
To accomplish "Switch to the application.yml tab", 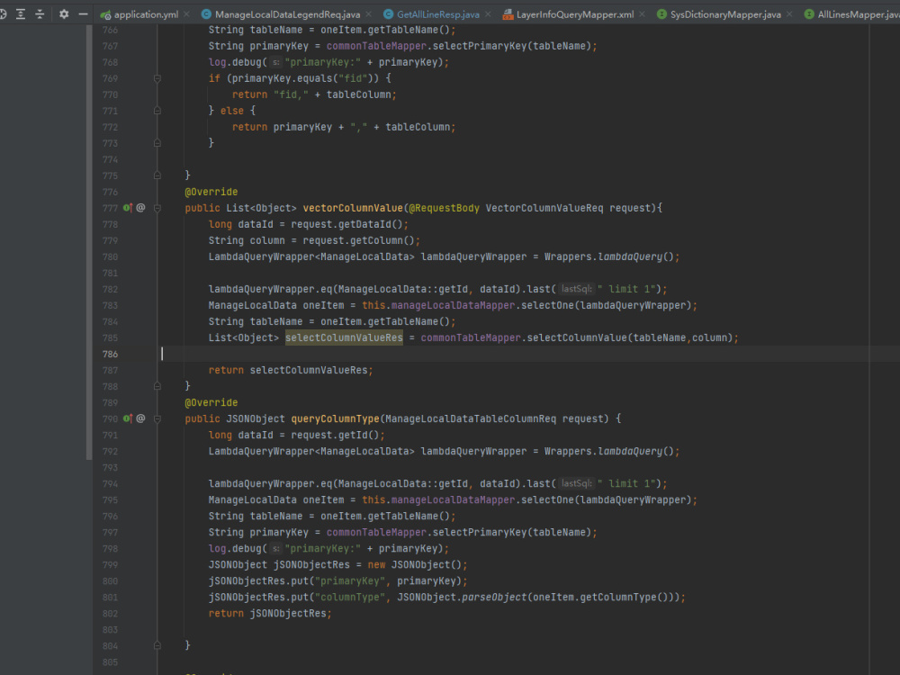I will pos(146,14).
